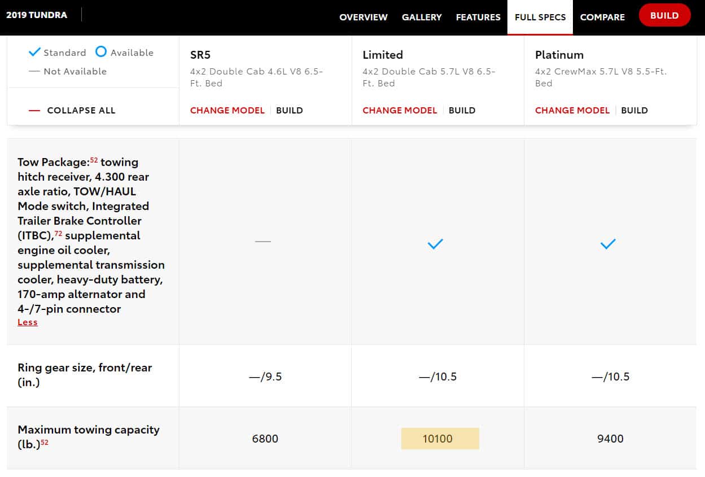Click the Platinum model heading
Screen dimensions: 705x477
click(x=559, y=55)
